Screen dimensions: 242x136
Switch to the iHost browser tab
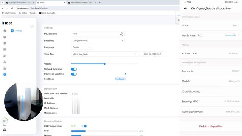coord(51,3)
